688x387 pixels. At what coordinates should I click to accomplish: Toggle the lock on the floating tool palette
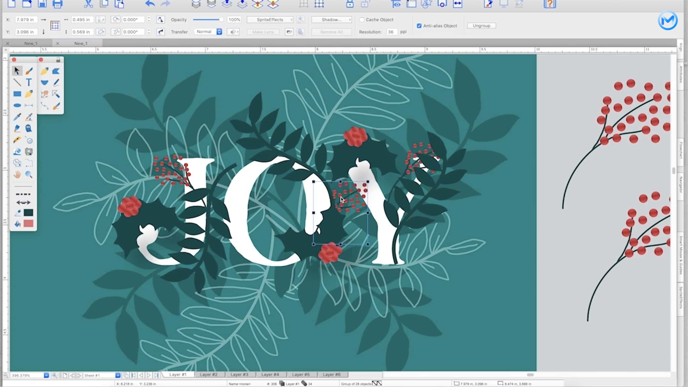click(58, 59)
